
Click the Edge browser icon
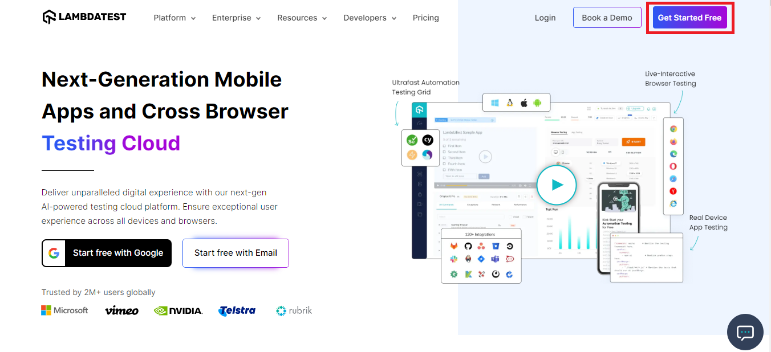(673, 154)
